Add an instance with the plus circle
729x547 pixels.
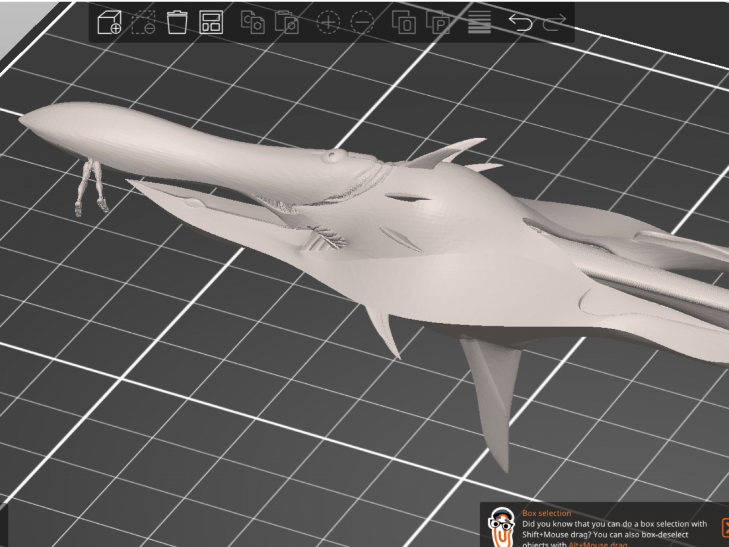point(328,22)
